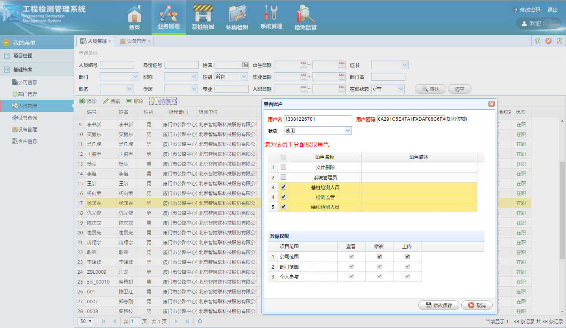Click the 取消 button
The height and width of the screenshot is (328, 566).
click(x=476, y=305)
